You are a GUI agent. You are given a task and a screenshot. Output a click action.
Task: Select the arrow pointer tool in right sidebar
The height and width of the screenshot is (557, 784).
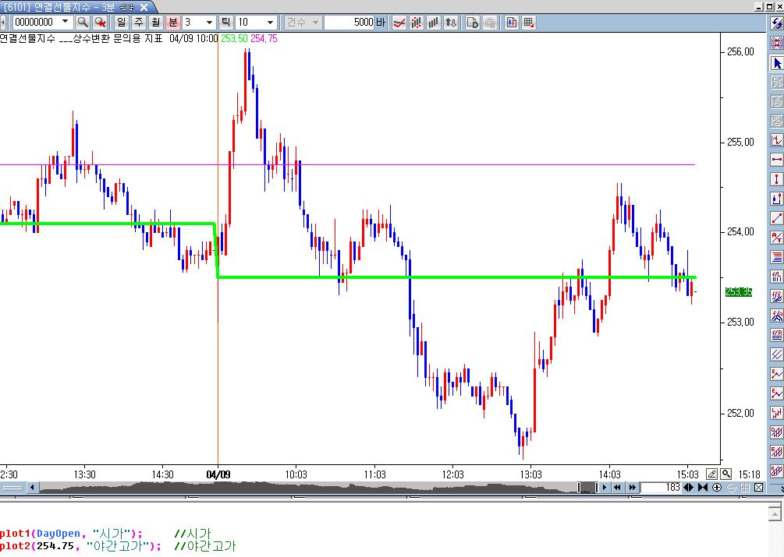pyautogui.click(x=776, y=62)
